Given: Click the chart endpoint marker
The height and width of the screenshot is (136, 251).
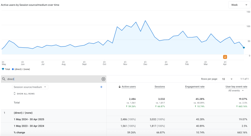Looking at the screenshot, I should click(244, 48).
